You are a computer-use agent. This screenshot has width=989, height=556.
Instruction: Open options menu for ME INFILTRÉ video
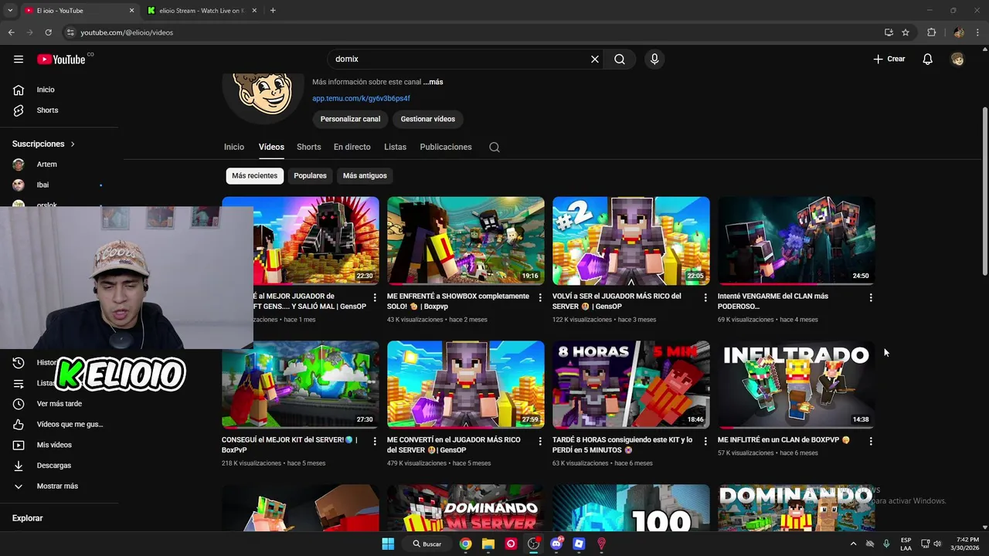871,441
